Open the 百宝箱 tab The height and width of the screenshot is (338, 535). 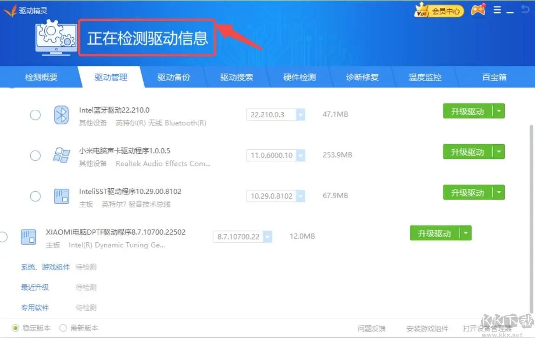pos(494,78)
